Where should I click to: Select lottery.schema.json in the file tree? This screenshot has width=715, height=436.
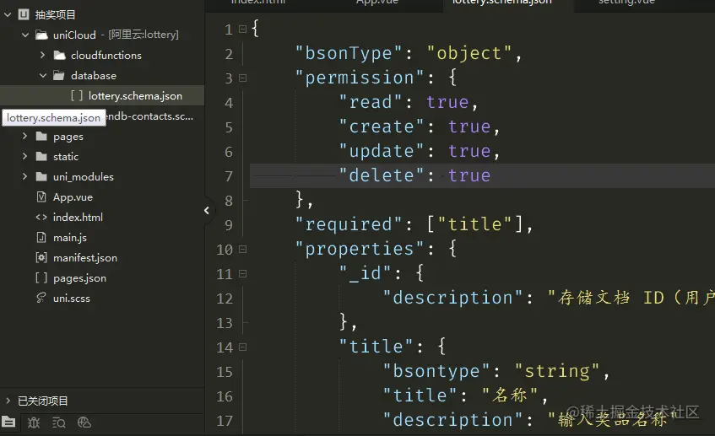[135, 95]
